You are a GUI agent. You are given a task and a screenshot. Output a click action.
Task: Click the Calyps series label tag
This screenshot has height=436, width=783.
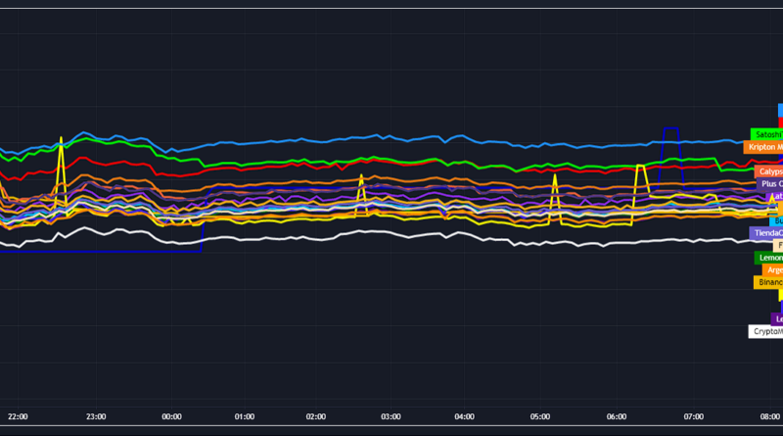point(769,171)
